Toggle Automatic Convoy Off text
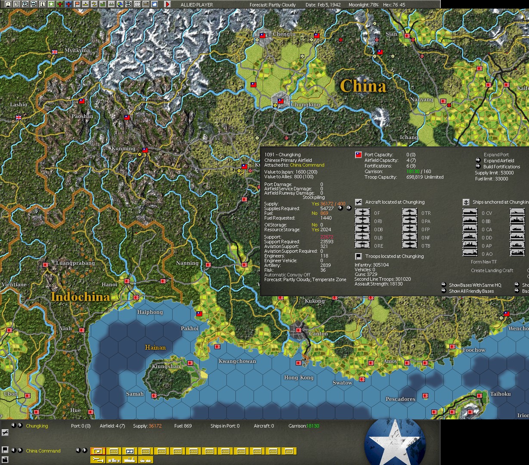The image size is (529, 465). coord(287,275)
